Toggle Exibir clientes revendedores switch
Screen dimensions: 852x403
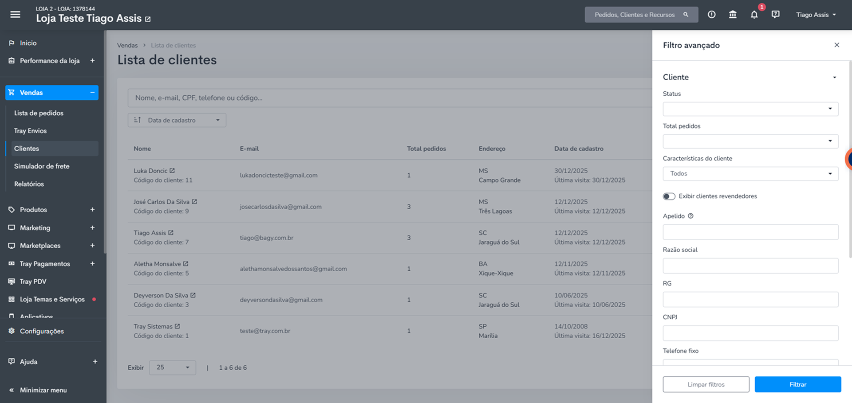[x=669, y=196]
